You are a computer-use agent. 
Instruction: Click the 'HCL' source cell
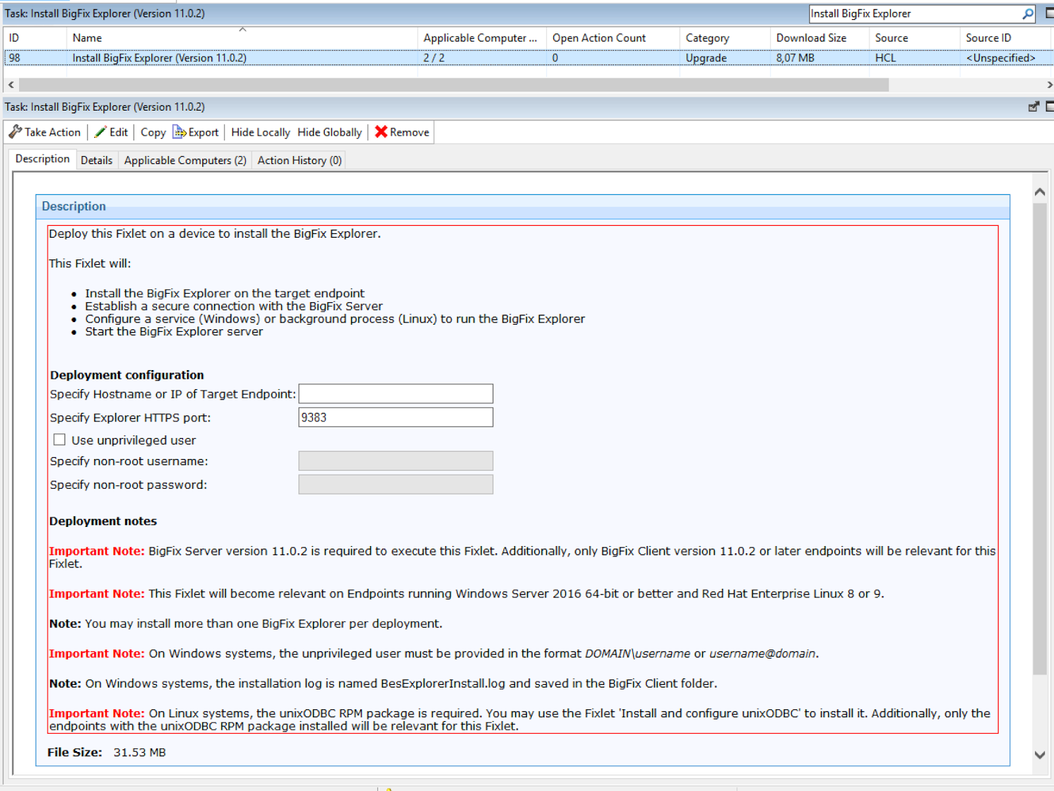click(885, 58)
